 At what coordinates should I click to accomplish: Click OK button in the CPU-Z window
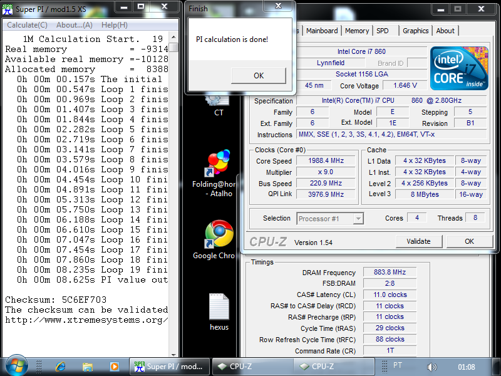(x=469, y=241)
